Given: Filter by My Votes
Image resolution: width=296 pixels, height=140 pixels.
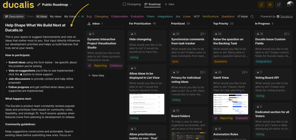Looking at the screenshot, I should coord(70,17).
